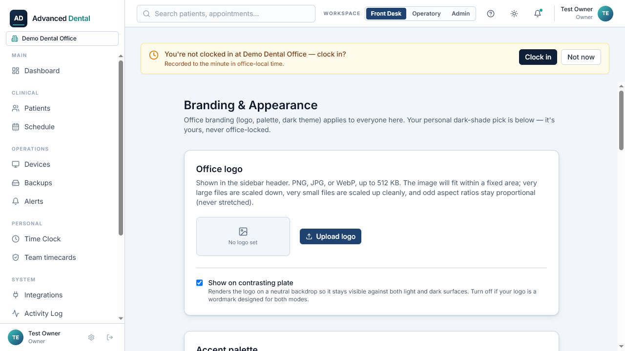Image resolution: width=625 pixels, height=351 pixels.
Task: Open settings gear in sidebar footer
Action: [91, 337]
